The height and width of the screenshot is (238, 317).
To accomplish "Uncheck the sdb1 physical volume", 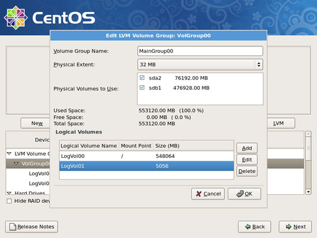I will pos(142,88).
